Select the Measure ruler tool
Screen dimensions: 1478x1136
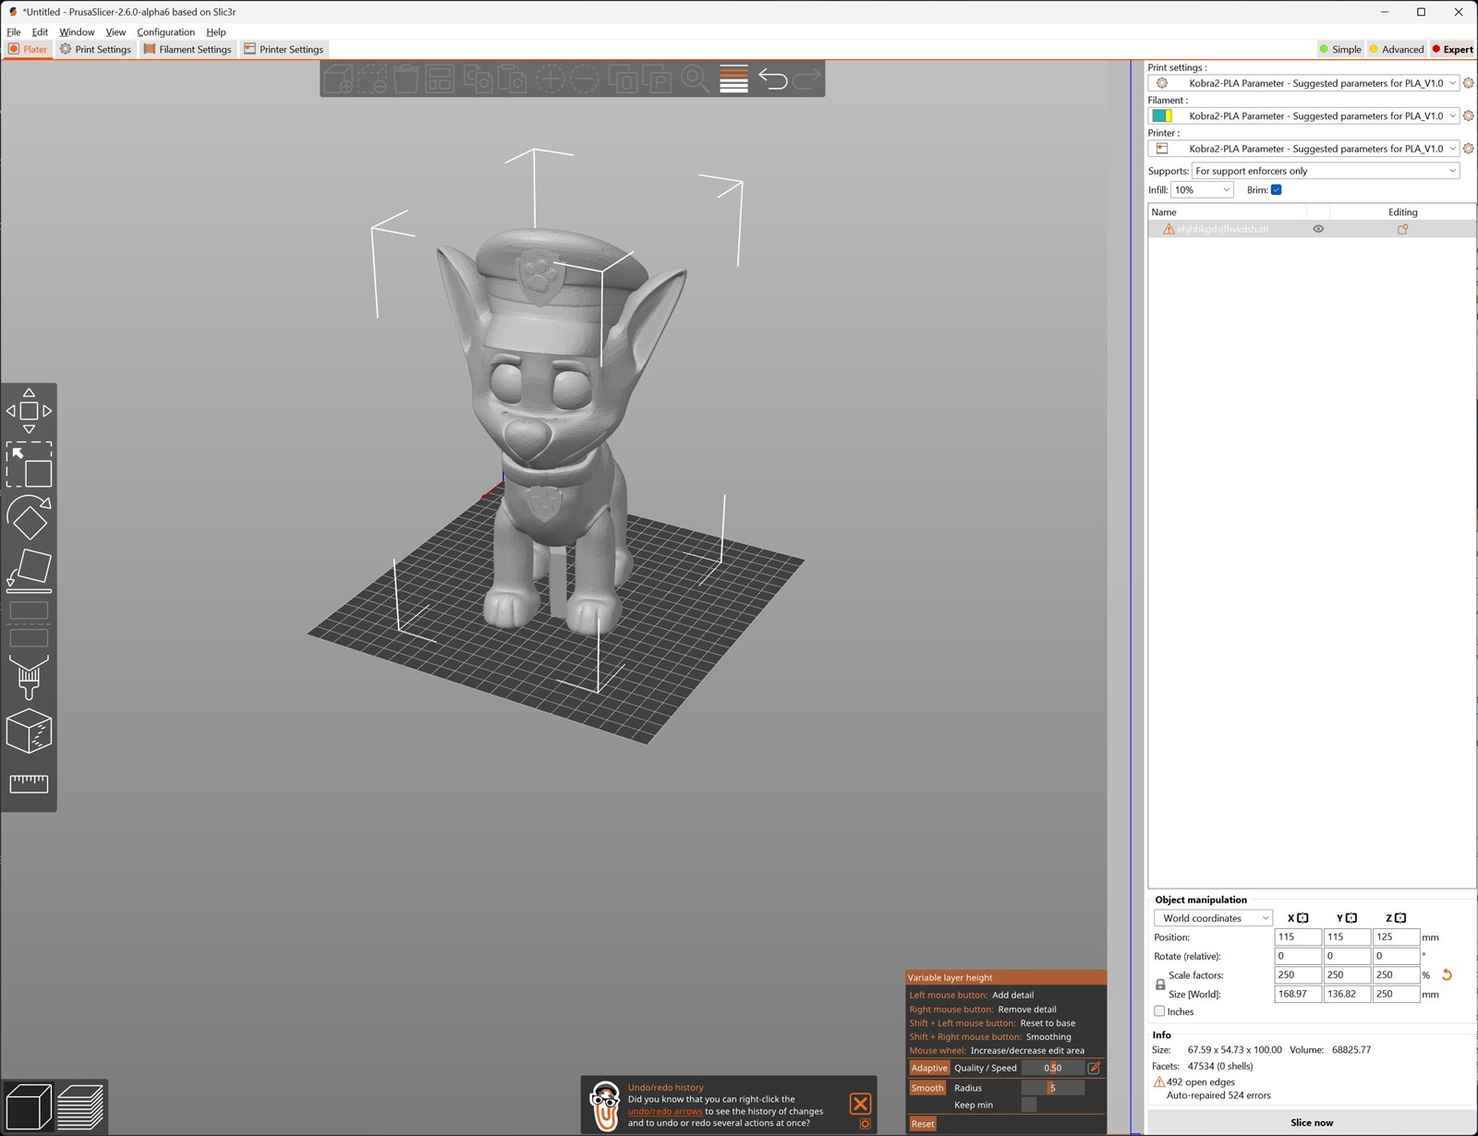click(29, 784)
